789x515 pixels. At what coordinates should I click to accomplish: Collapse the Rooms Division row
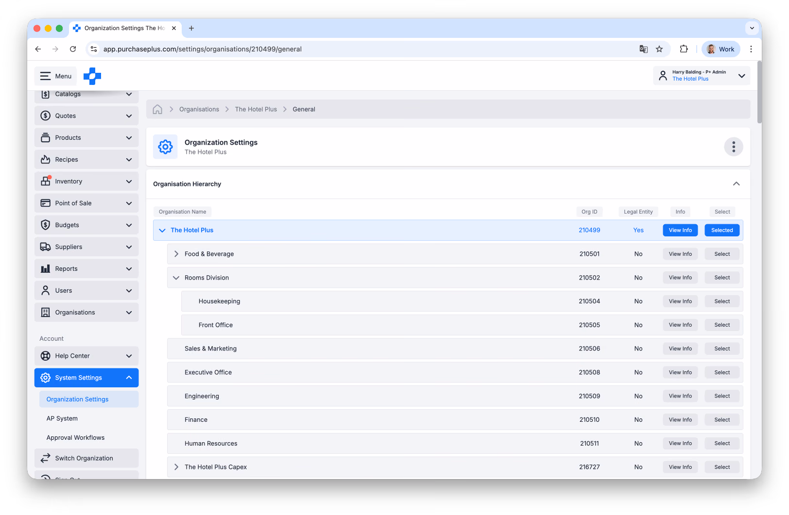(176, 278)
